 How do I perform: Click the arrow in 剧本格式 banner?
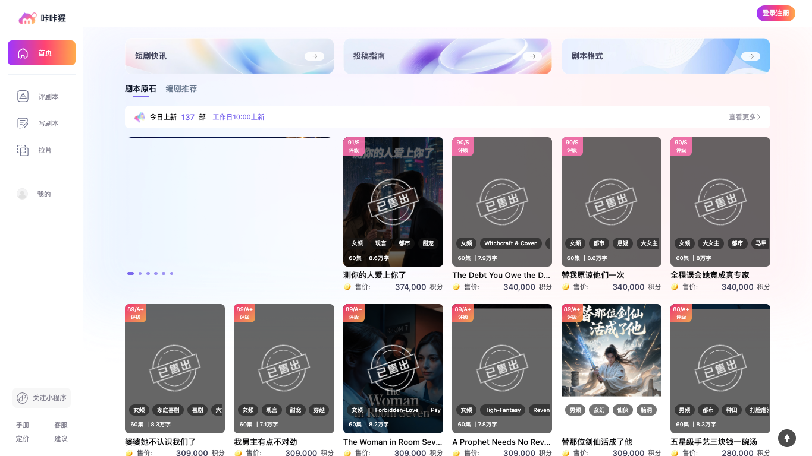point(751,56)
